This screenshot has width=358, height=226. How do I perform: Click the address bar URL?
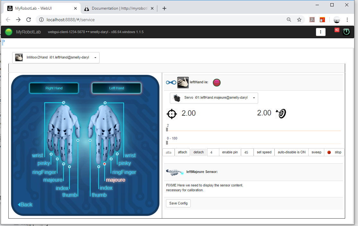pos(71,20)
